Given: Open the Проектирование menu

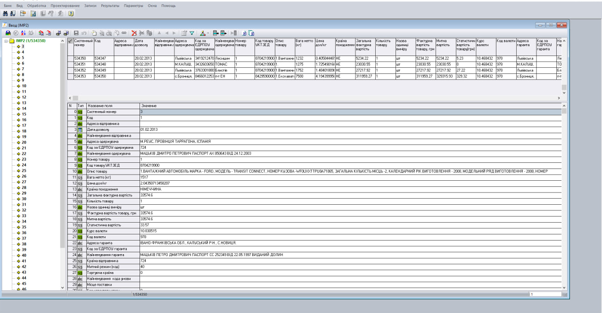Looking at the screenshot, I should [x=65, y=6].
